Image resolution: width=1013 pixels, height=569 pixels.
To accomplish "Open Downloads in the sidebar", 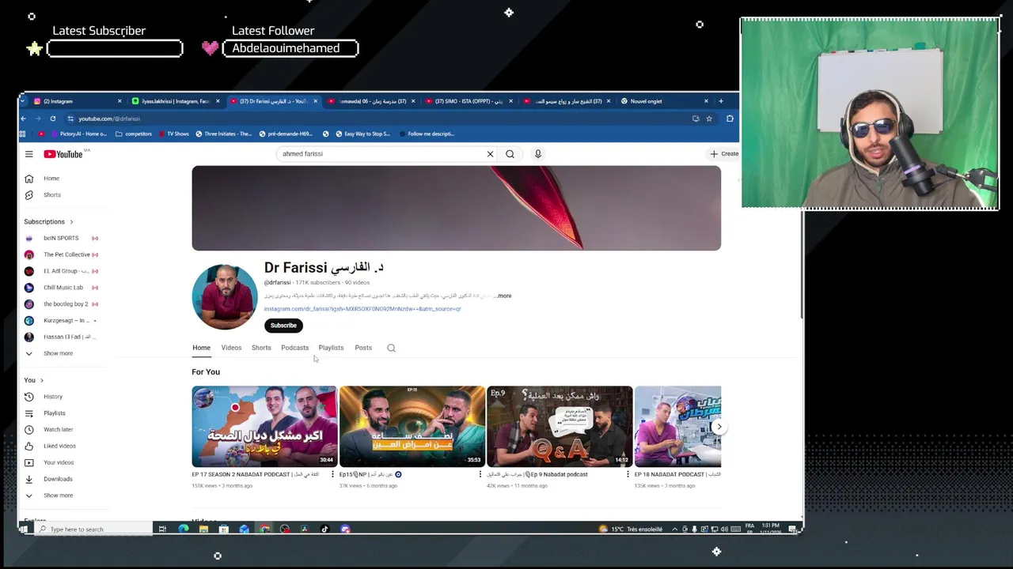I will 58,479.
